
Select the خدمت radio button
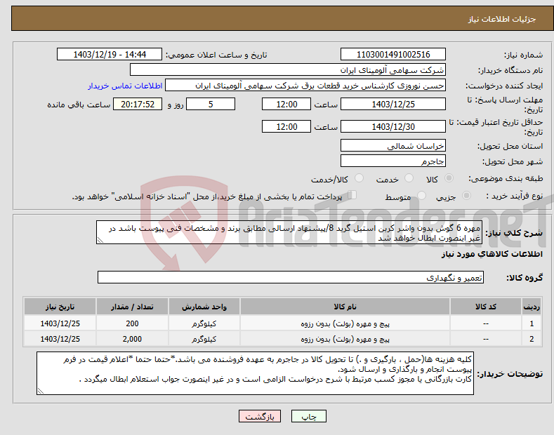[x=409, y=178]
